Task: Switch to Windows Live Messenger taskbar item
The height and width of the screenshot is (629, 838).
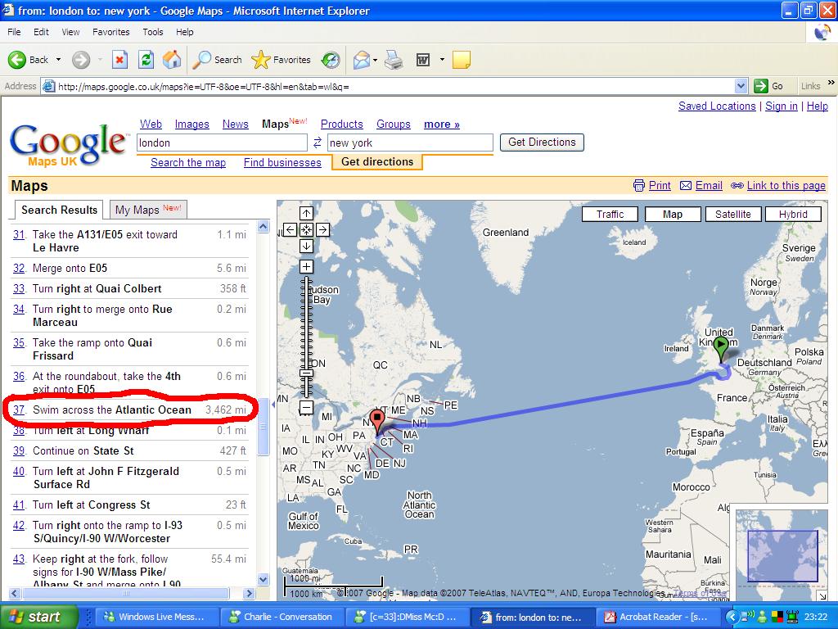Action: point(155,617)
